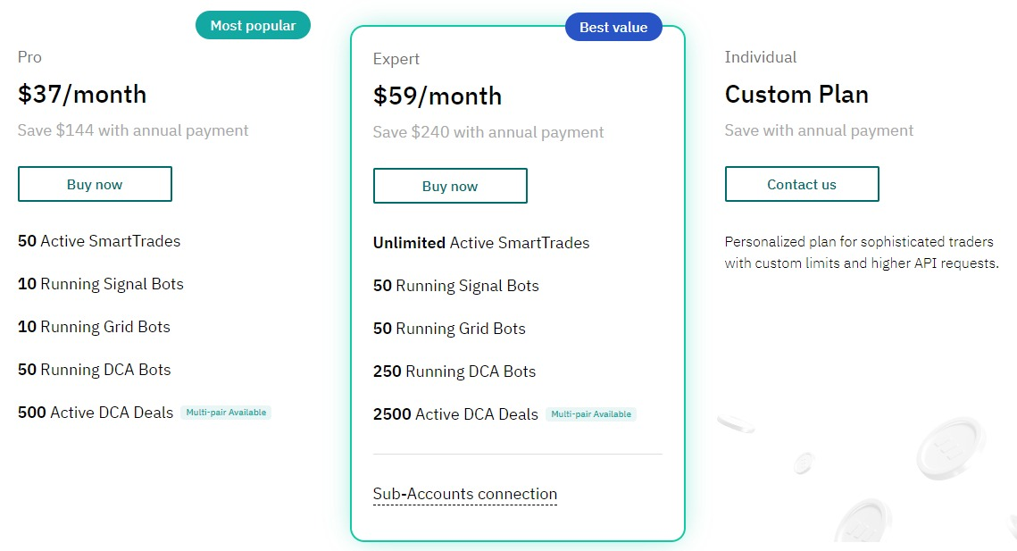Click the Best value badge

(613, 28)
